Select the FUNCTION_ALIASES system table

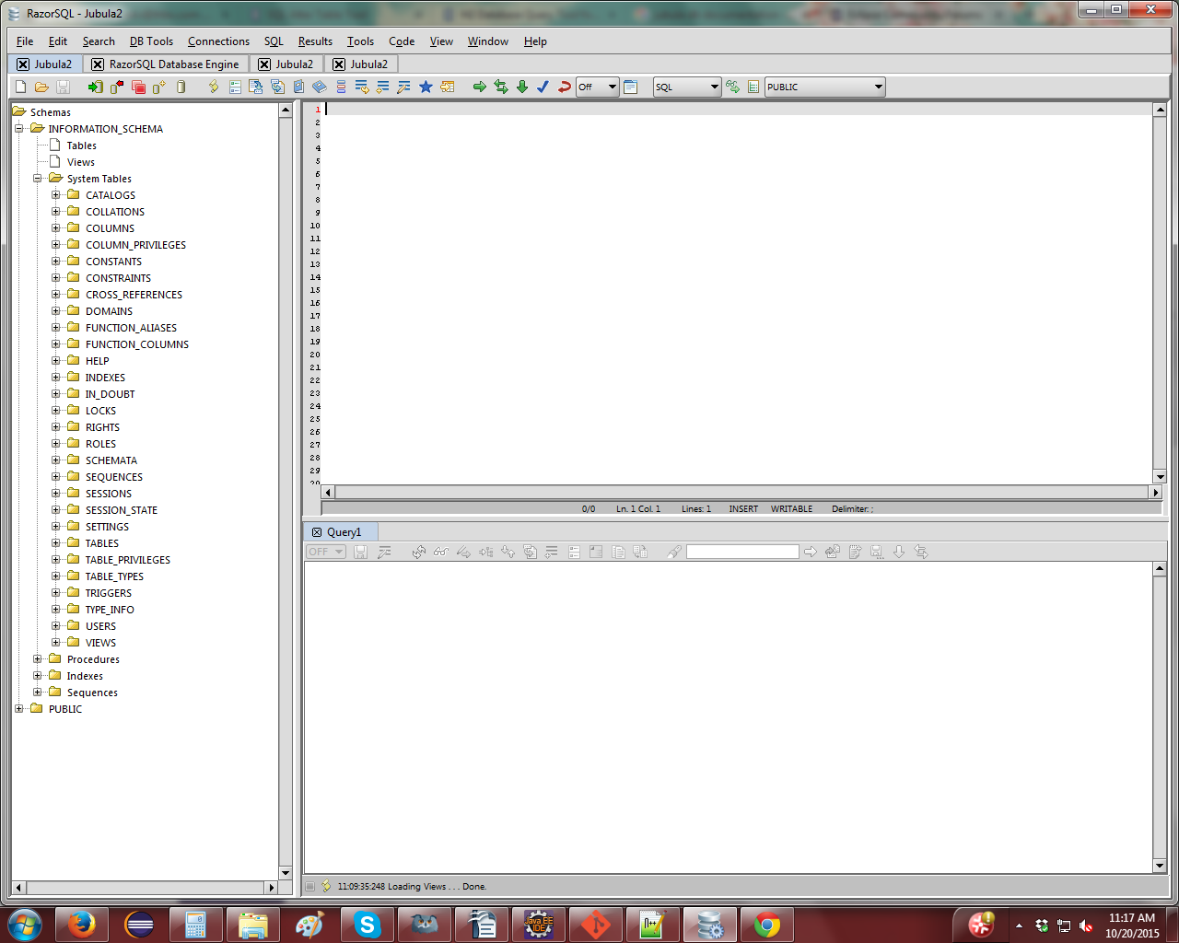[131, 328]
